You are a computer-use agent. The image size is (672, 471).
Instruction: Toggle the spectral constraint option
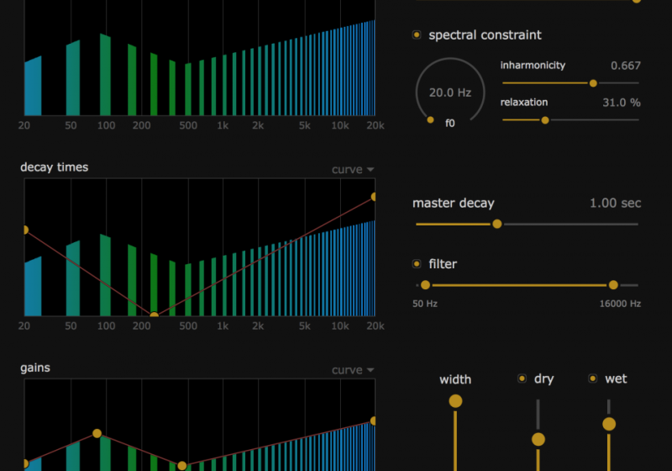(417, 35)
